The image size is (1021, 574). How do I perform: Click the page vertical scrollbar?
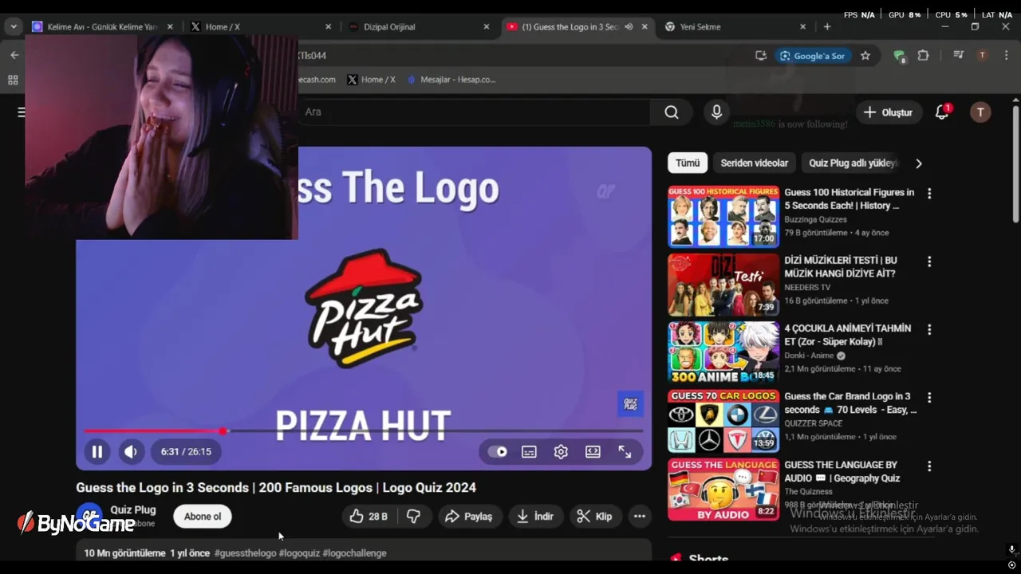pyautogui.click(x=1015, y=164)
